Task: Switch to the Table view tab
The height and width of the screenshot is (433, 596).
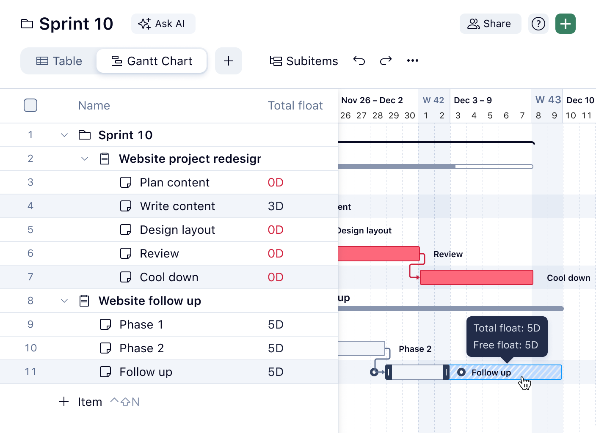Action: pyautogui.click(x=59, y=61)
